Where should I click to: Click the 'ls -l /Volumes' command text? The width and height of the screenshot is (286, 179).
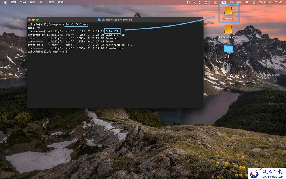(77, 24)
